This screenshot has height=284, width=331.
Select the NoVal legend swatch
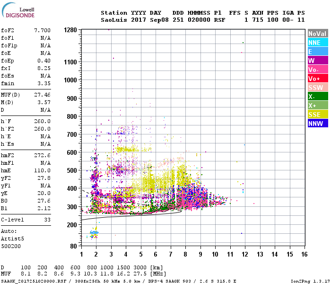pos(318,34)
